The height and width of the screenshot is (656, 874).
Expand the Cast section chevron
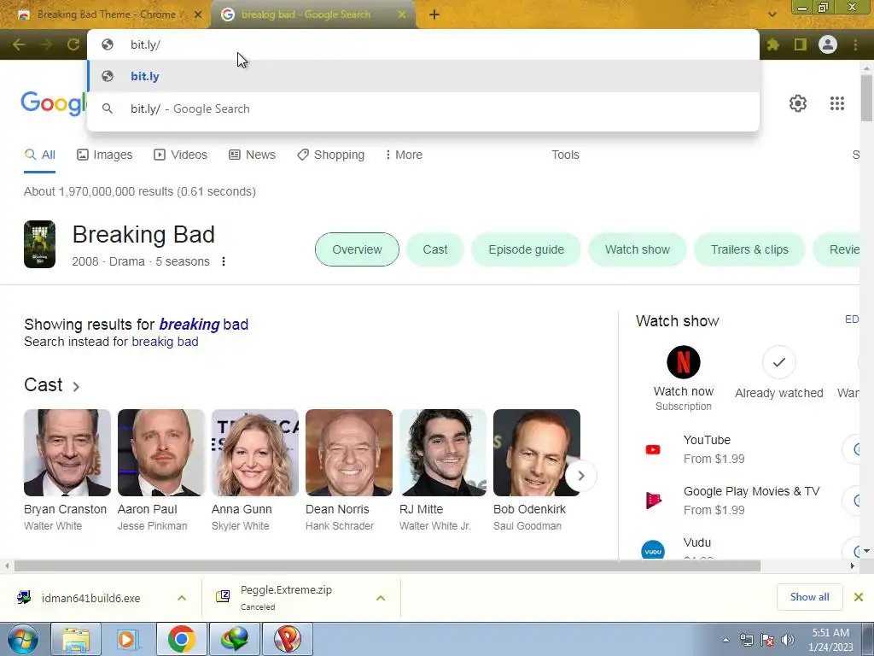[76, 387]
